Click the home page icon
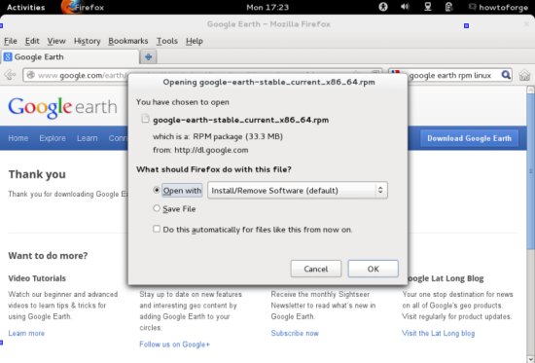The width and height of the screenshot is (535, 363). pos(524,75)
